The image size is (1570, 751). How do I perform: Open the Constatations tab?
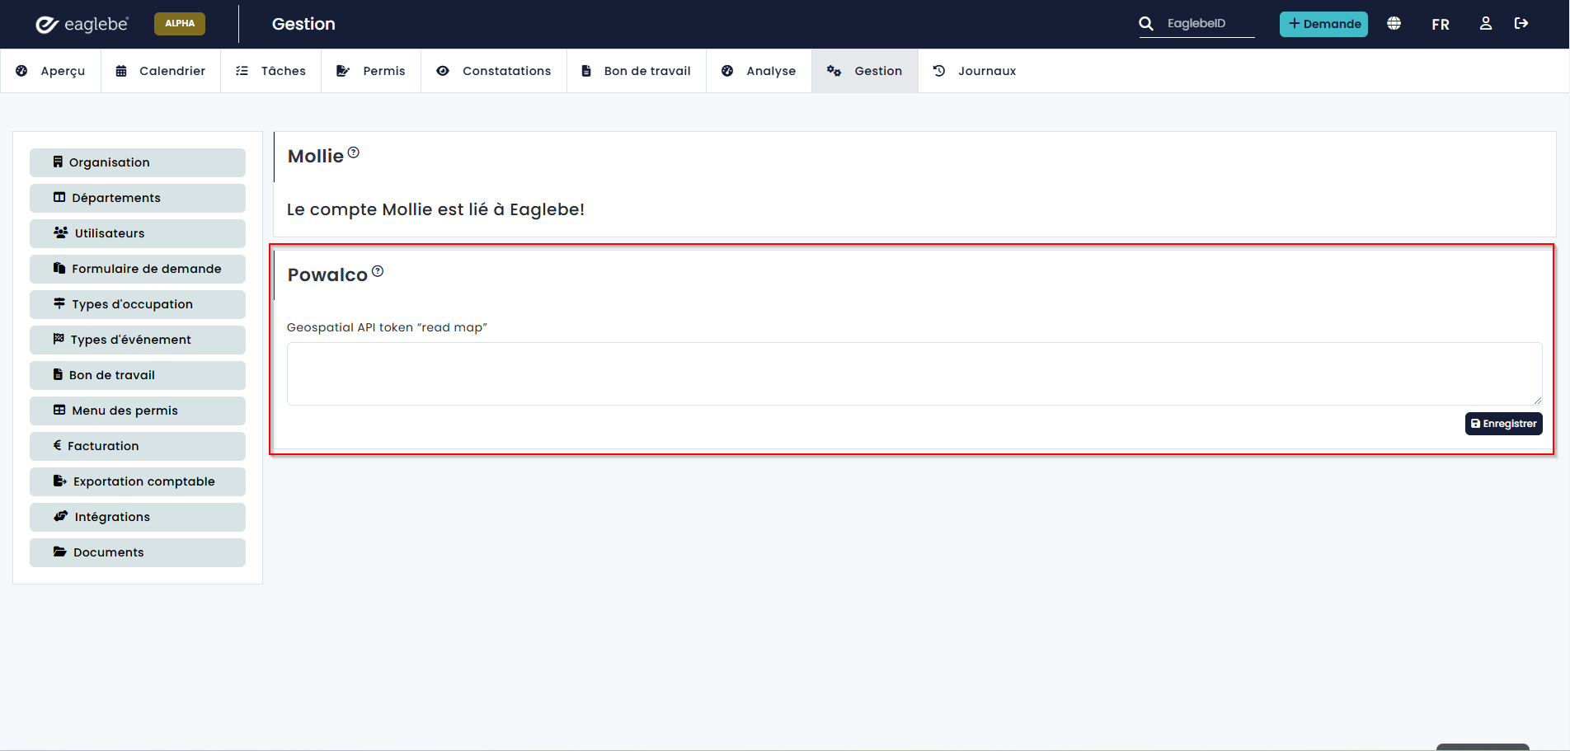(494, 71)
